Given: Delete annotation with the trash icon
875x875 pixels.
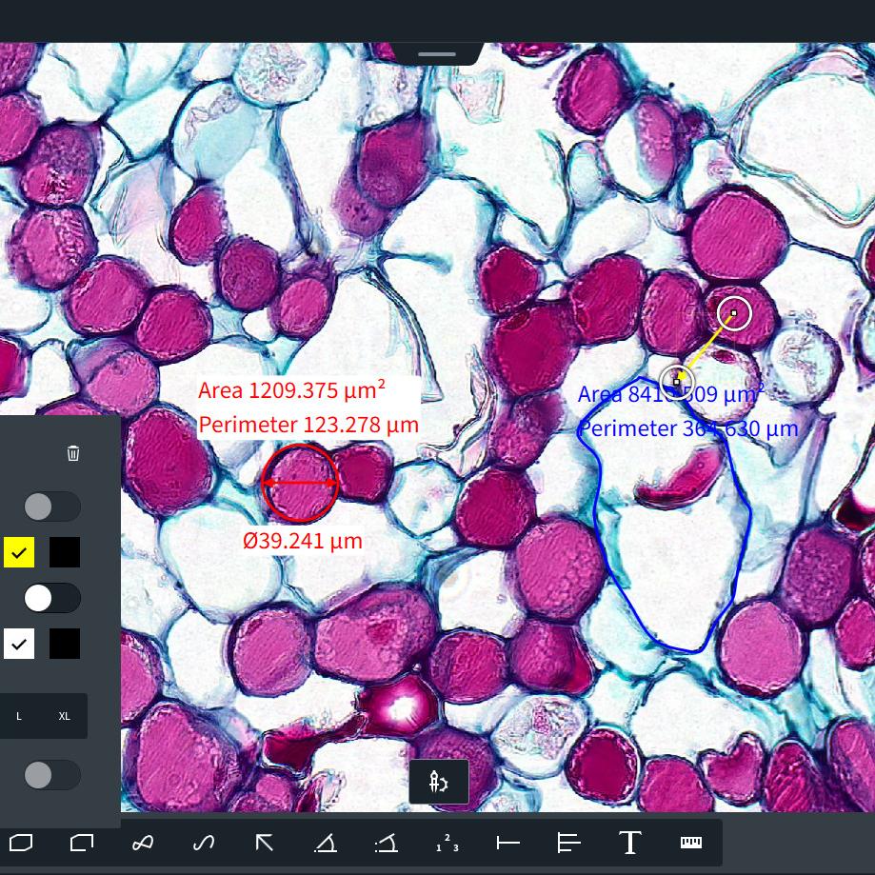Looking at the screenshot, I should coord(73,453).
